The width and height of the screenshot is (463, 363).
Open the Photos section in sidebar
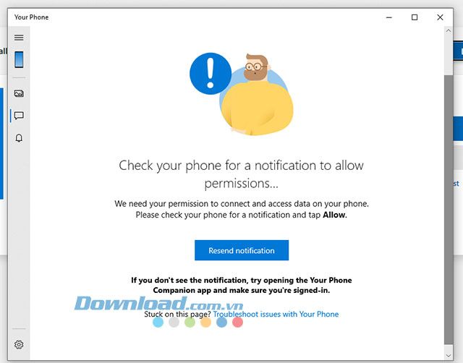point(19,93)
